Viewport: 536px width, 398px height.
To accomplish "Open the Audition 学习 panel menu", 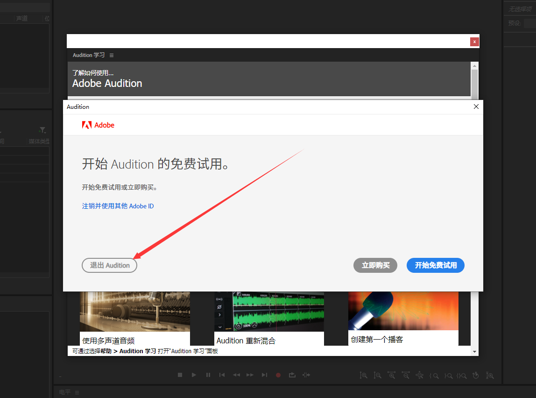I will tap(111, 55).
